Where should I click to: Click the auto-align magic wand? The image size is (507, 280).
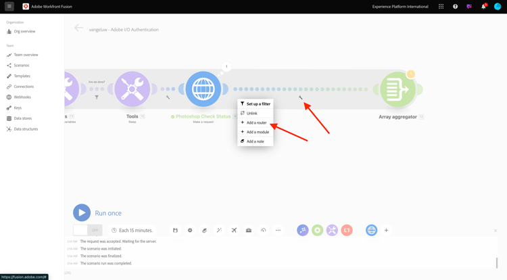pos(219,230)
